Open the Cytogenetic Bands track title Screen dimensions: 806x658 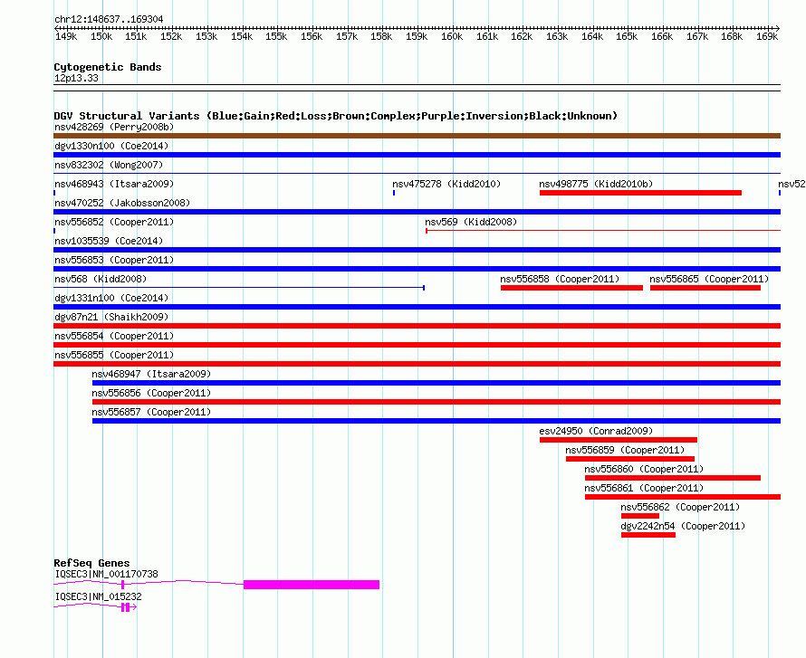tap(108, 67)
